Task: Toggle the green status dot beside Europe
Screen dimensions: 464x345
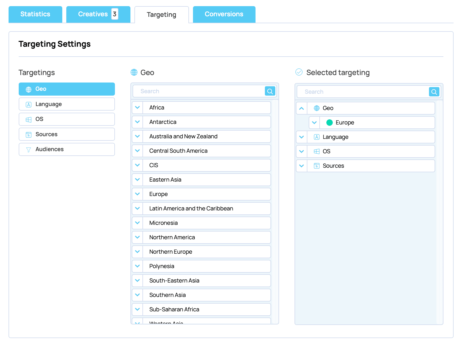Action: [x=329, y=123]
